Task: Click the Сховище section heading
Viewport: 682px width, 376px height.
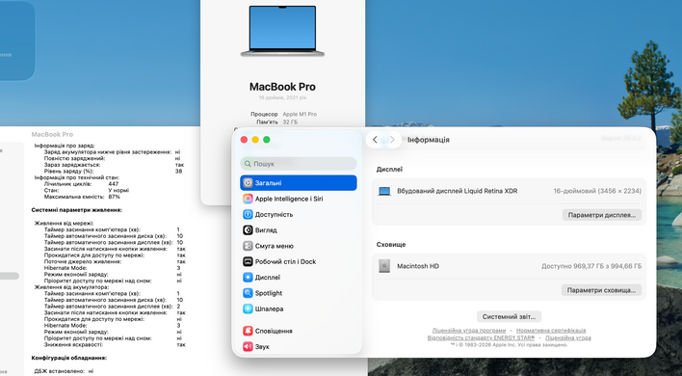Action: click(391, 245)
